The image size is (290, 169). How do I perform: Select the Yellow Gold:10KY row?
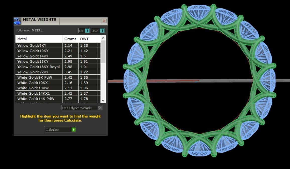coord(58,51)
